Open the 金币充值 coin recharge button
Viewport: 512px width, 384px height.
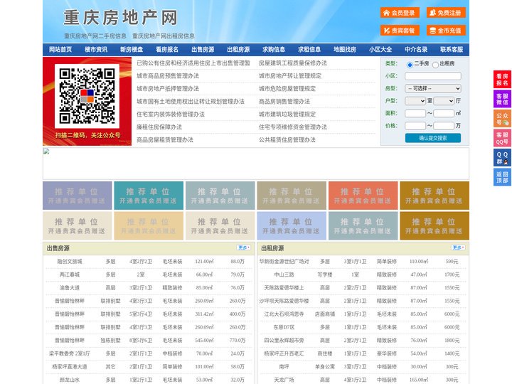click(446, 31)
